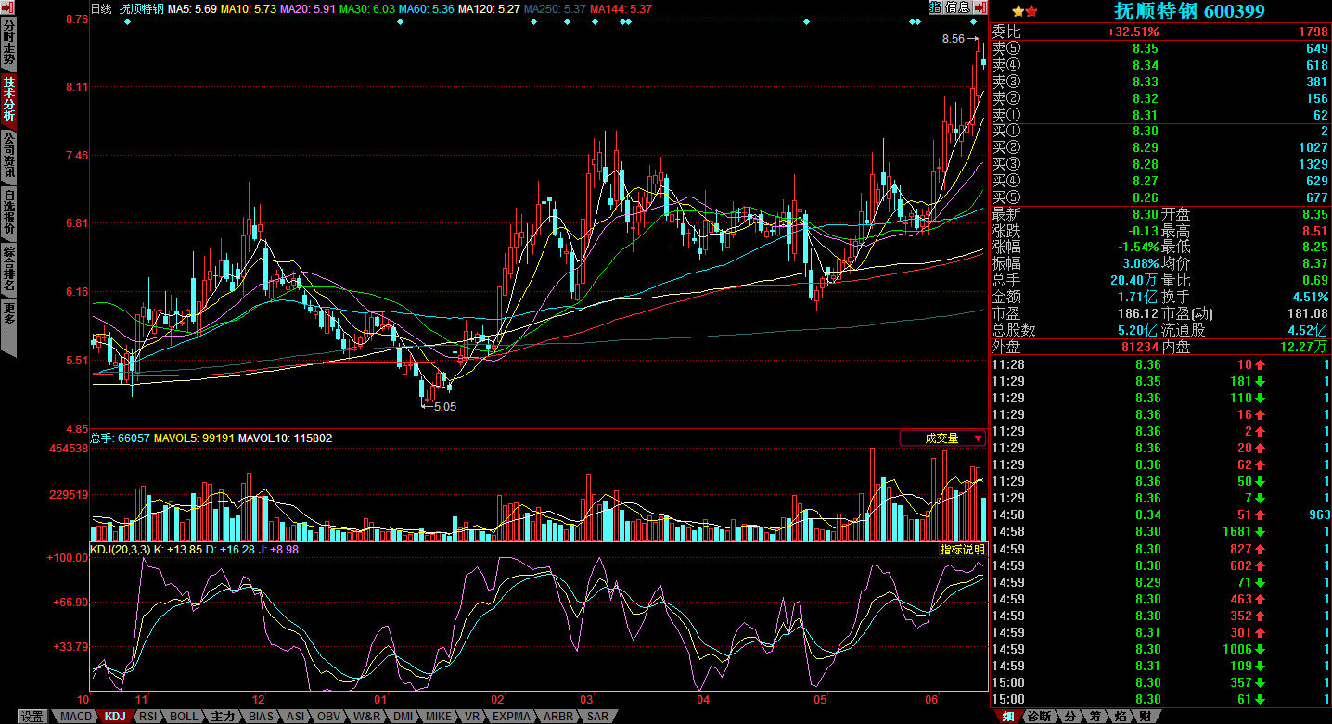1332x724 pixels.
Task: Click the 日线 period label
Action: pos(101,8)
